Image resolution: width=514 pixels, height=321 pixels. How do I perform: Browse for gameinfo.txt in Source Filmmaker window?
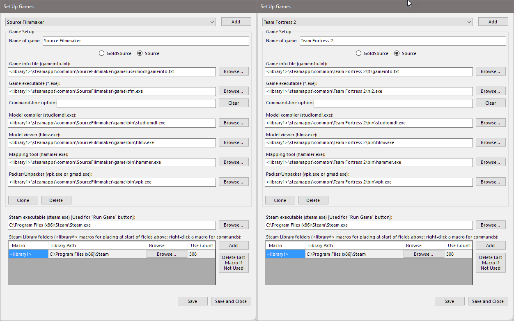tap(234, 71)
